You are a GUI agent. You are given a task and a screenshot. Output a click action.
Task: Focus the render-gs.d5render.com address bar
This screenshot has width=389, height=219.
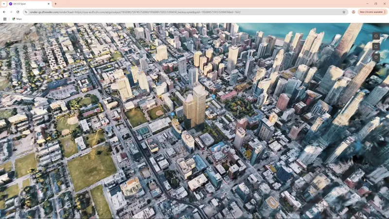tap(185, 12)
